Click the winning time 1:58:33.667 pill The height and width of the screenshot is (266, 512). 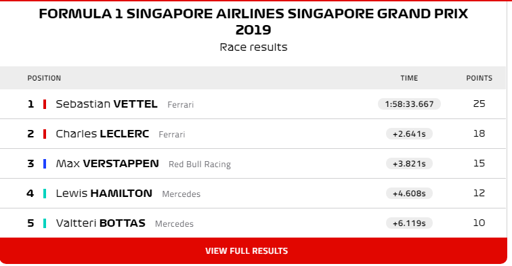[x=409, y=104]
